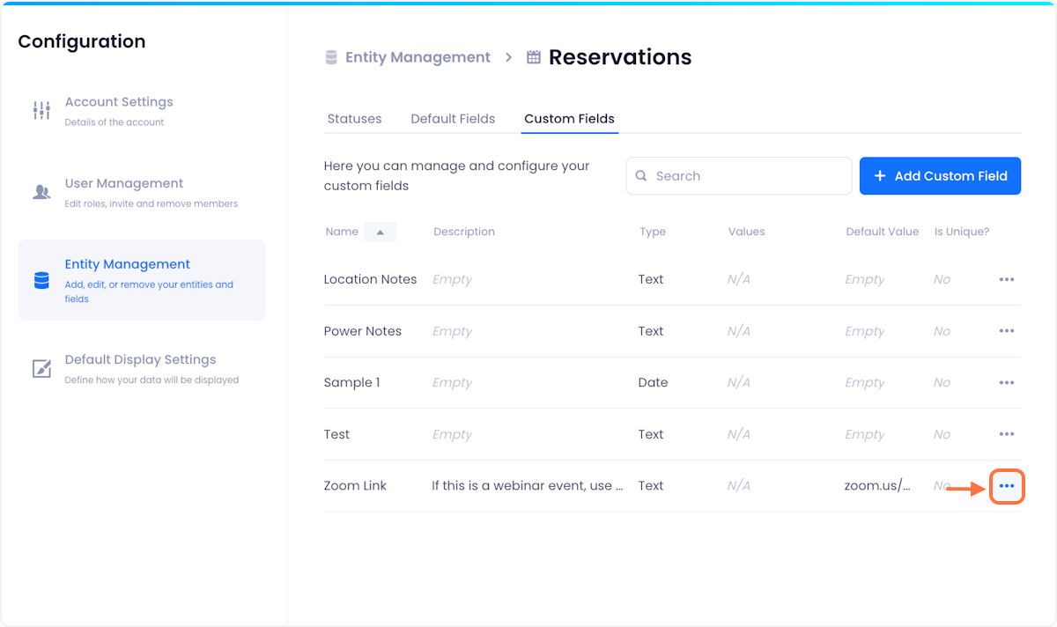1057x627 pixels.
Task: Select the magnifier icon in Search box
Action: 641,176
